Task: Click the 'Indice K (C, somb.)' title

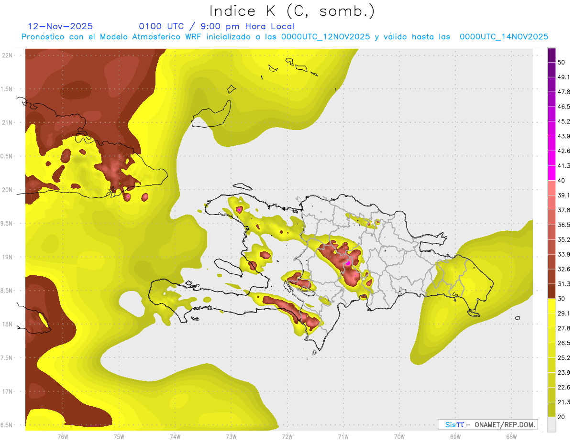Action: tap(292, 11)
